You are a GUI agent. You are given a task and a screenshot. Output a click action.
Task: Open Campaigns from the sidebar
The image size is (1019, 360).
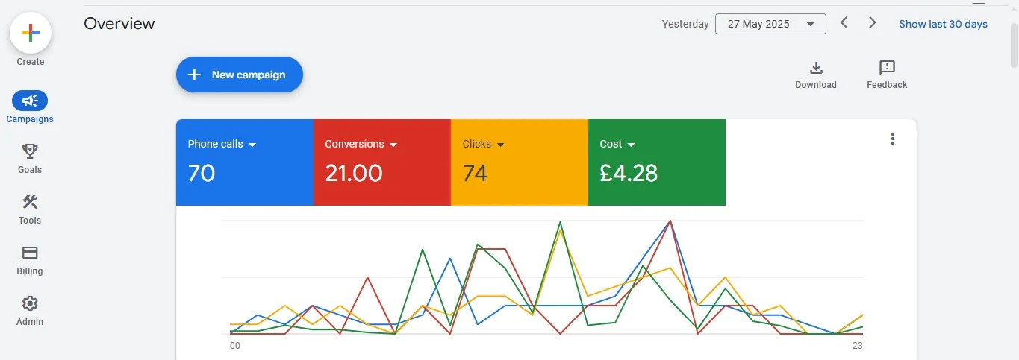pos(30,108)
